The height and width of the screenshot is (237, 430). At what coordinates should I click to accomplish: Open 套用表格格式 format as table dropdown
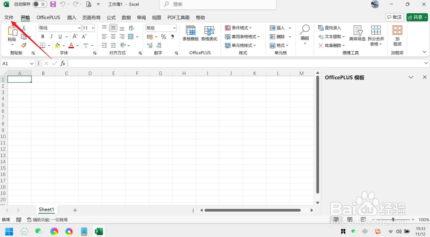242,37
